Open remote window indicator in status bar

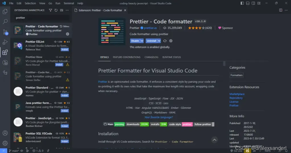click(x=3, y=151)
